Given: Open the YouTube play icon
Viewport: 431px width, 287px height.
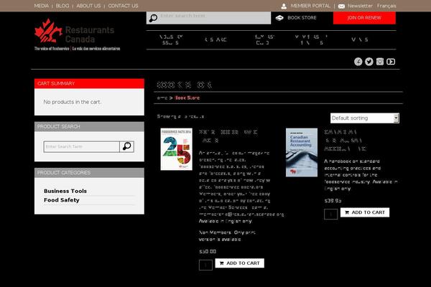Looking at the screenshot, I should pyautogui.click(x=391, y=62).
